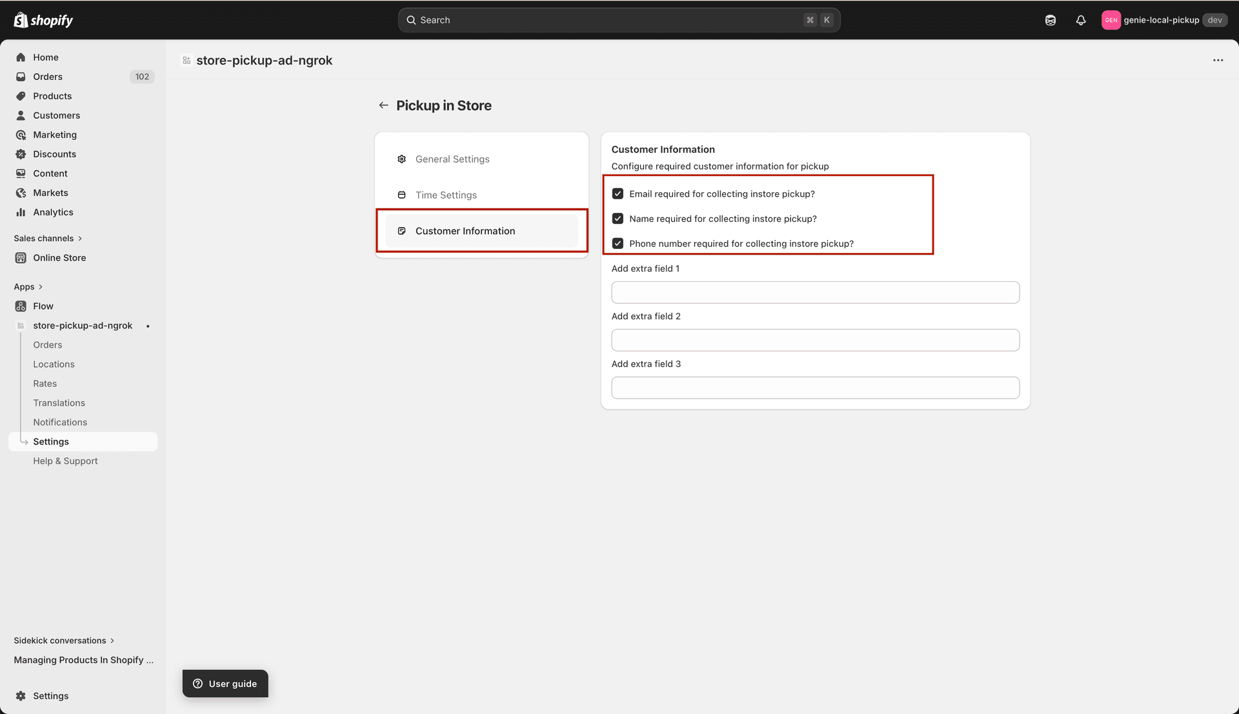Expand the Apps section
The width and height of the screenshot is (1239, 714).
click(x=28, y=286)
